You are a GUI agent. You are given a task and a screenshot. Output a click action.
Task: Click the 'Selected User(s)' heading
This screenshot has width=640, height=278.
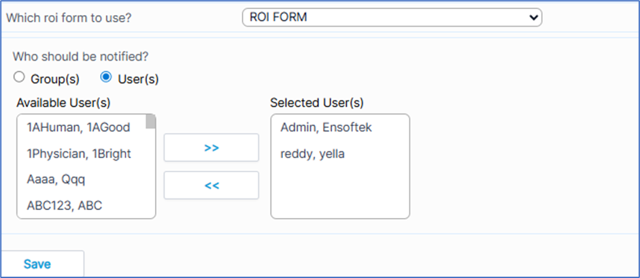[x=317, y=102]
